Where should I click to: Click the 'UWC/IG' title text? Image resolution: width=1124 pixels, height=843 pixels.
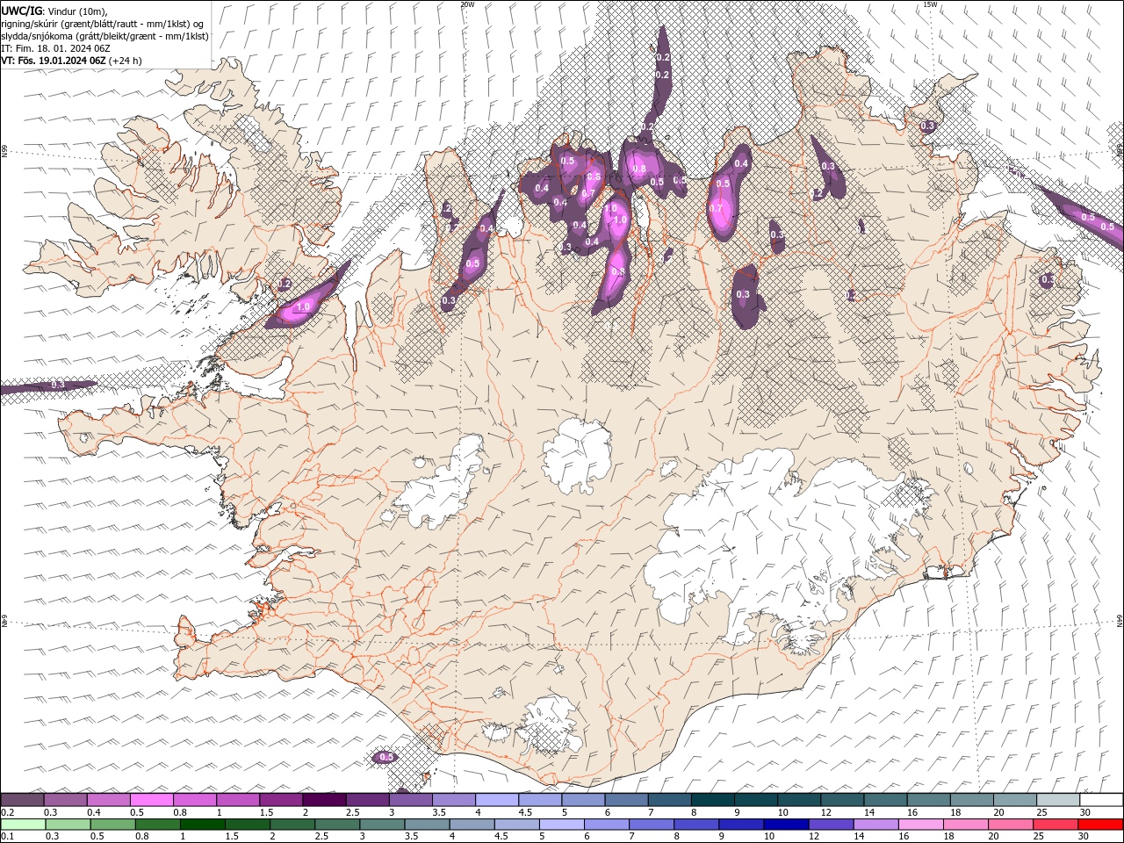[22, 10]
